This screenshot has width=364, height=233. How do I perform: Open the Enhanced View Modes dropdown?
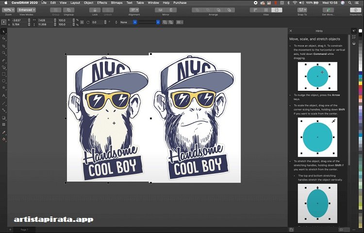26,10
